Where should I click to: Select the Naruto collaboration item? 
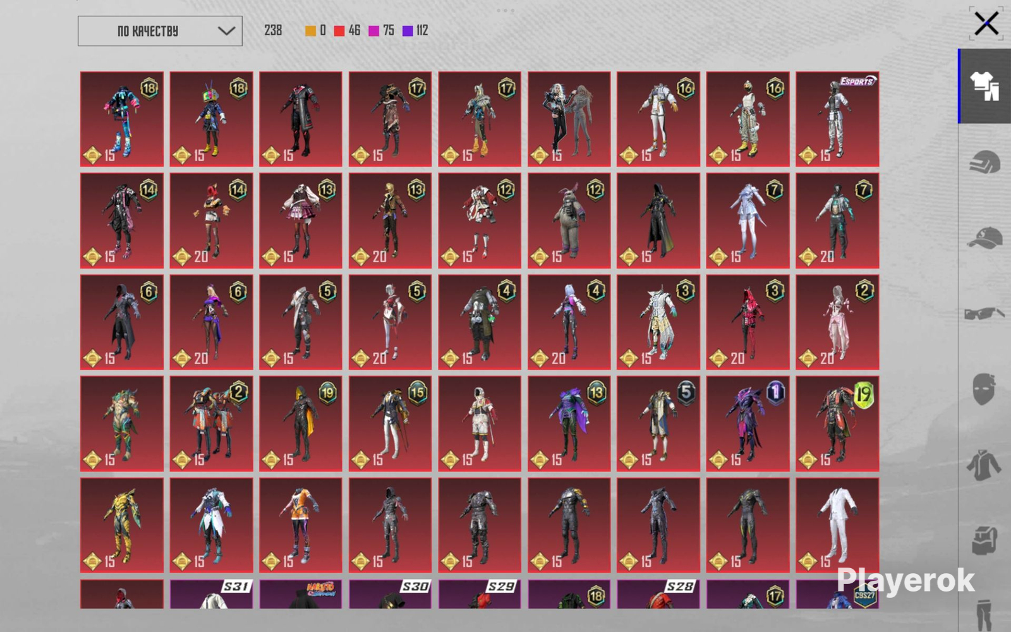(301, 595)
